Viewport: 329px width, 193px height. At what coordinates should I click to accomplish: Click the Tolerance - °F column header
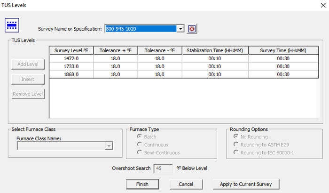coord(160,50)
